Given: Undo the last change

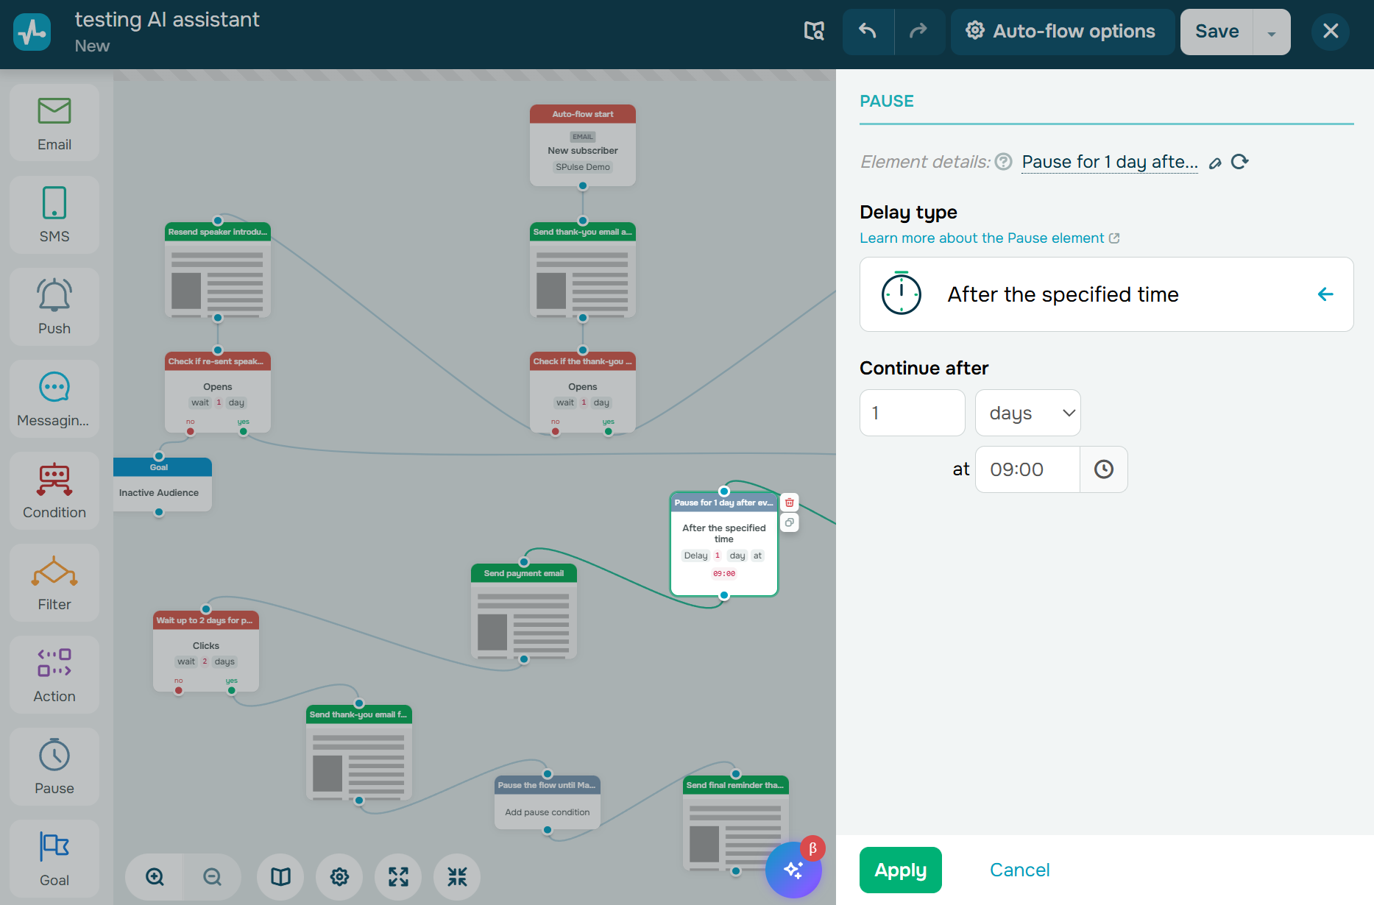Looking at the screenshot, I should (868, 31).
